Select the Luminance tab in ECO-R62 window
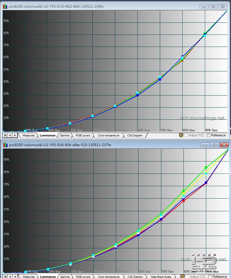Screen dimensions: 231x278 point(47,136)
